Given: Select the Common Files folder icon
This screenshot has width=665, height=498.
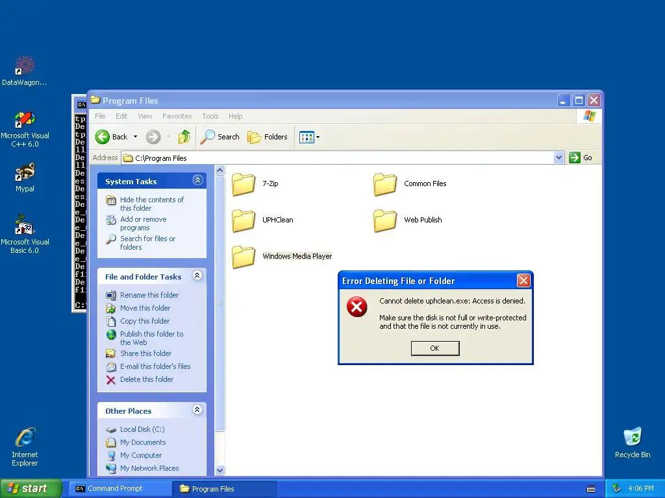Looking at the screenshot, I should (385, 184).
